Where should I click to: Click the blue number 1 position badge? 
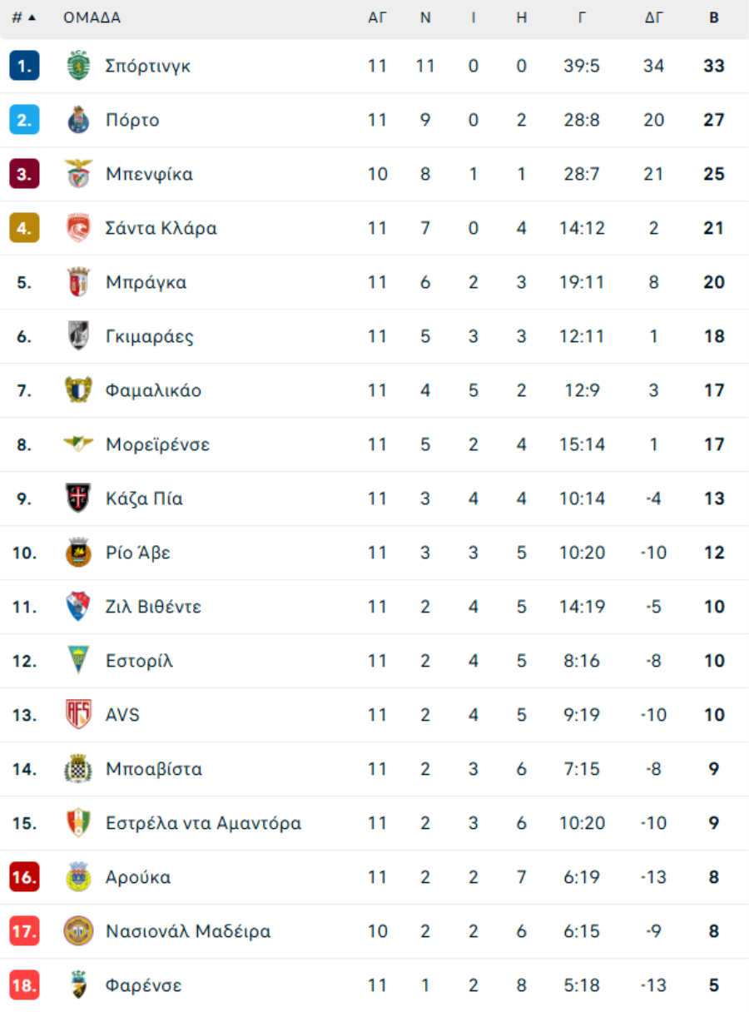[x=25, y=66]
